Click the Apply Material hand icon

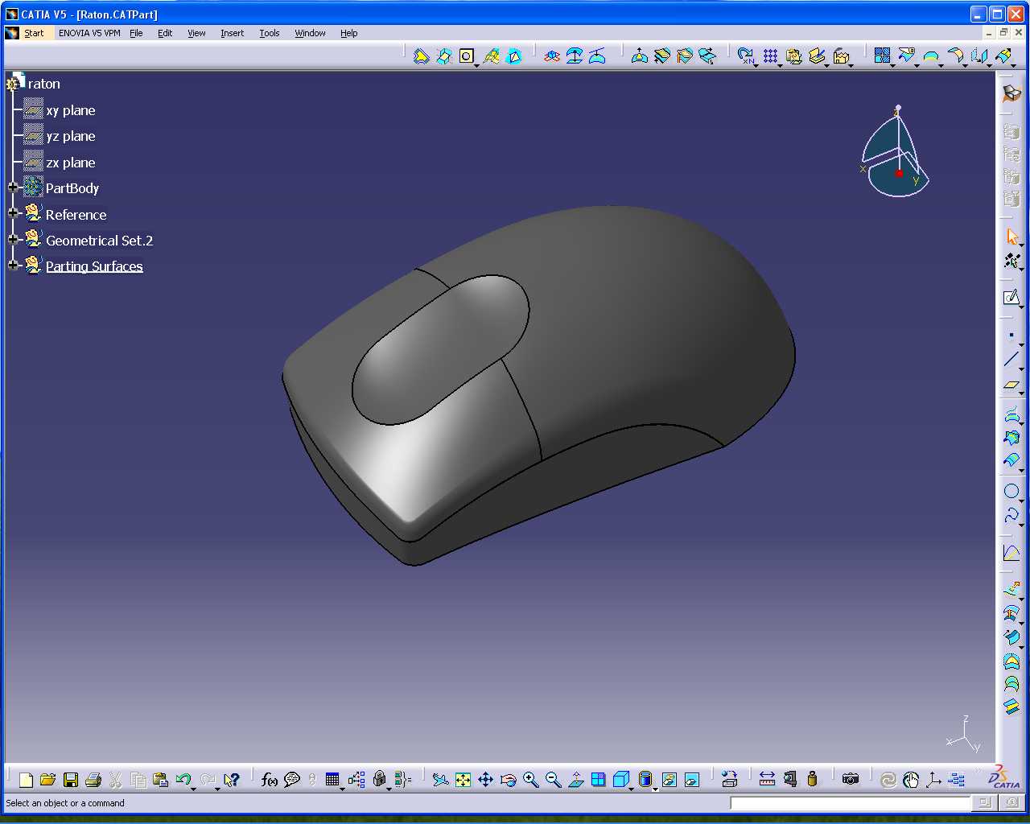(911, 779)
